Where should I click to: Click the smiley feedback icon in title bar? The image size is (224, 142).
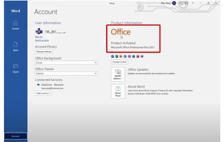coord(181,3)
